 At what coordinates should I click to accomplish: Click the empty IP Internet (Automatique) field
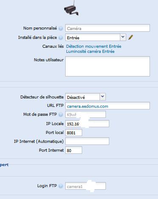[87, 141]
